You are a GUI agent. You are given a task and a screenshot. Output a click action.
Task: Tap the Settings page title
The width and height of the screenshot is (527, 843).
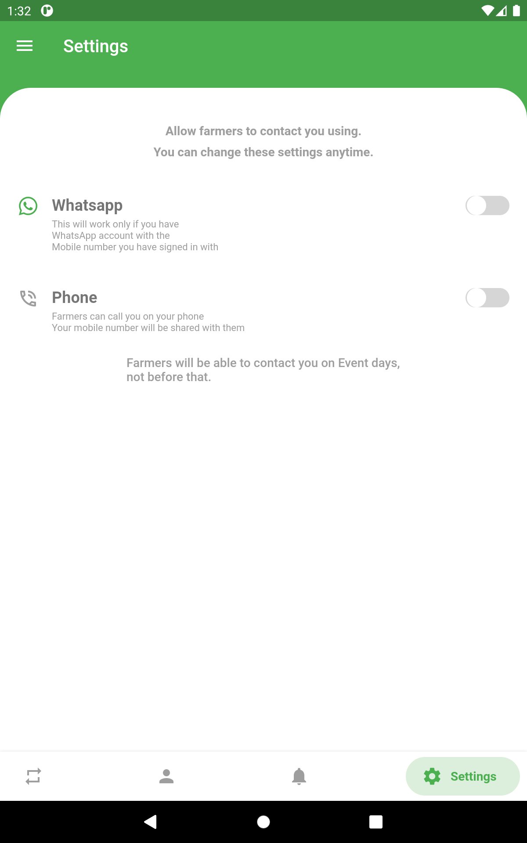[x=96, y=46]
